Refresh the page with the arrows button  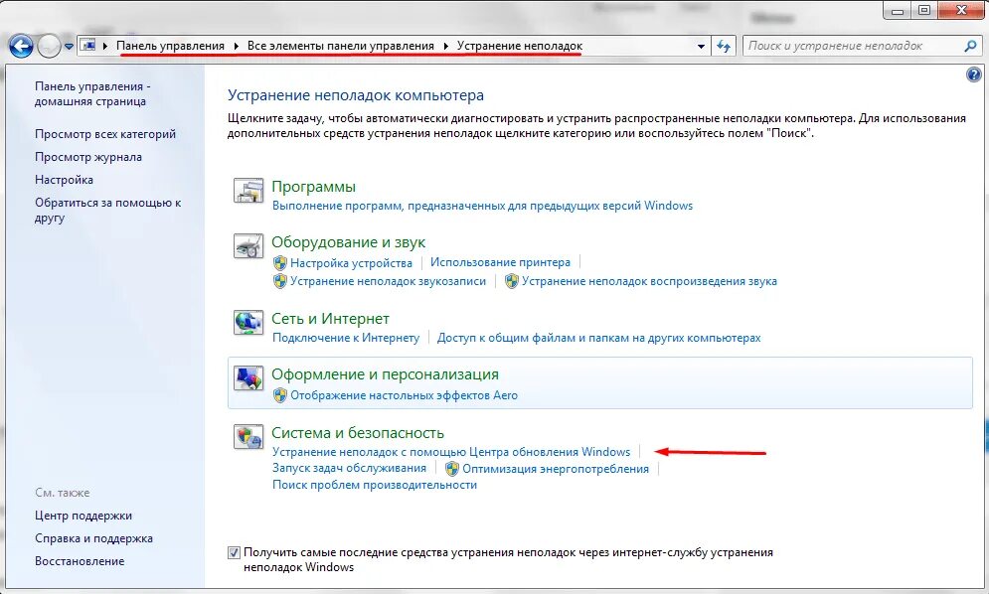pyautogui.click(x=724, y=46)
